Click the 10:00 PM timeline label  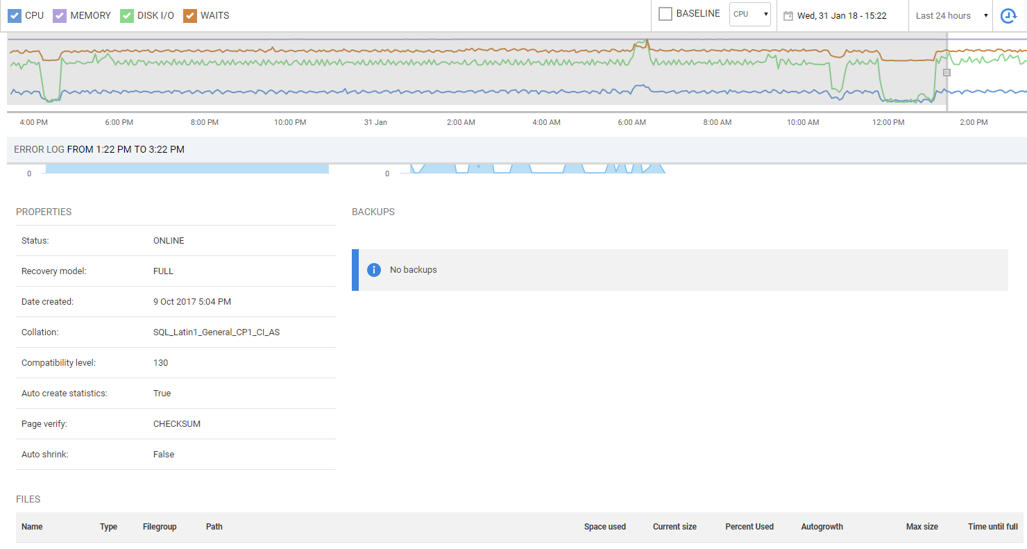pyautogui.click(x=290, y=122)
